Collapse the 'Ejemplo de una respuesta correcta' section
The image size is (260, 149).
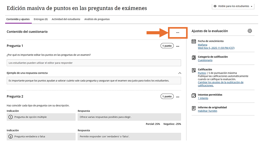tap(180, 73)
